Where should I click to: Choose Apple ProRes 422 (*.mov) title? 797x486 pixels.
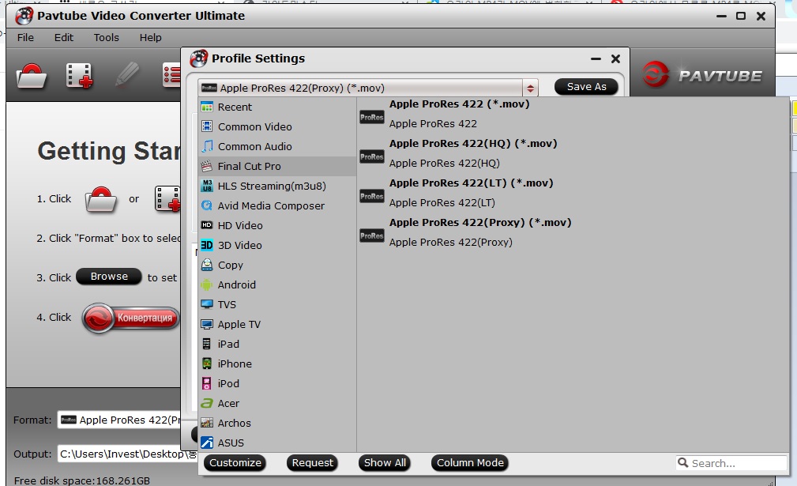[460, 104]
